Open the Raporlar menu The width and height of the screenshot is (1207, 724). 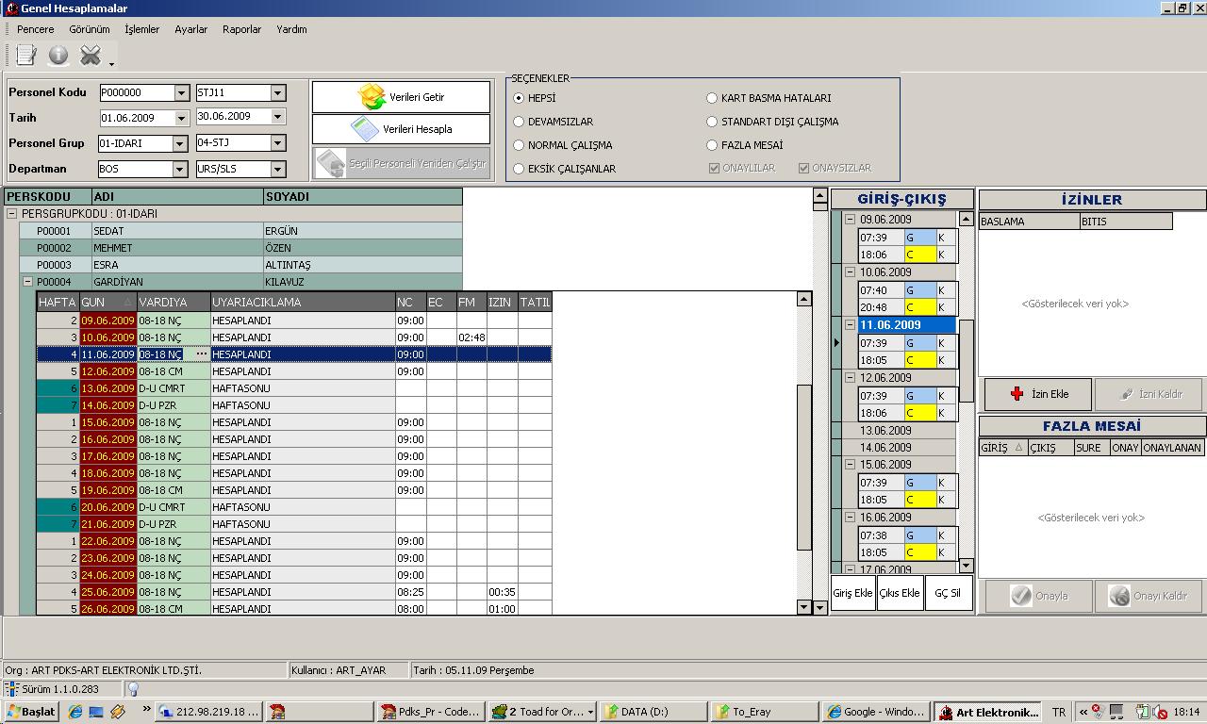(x=241, y=29)
